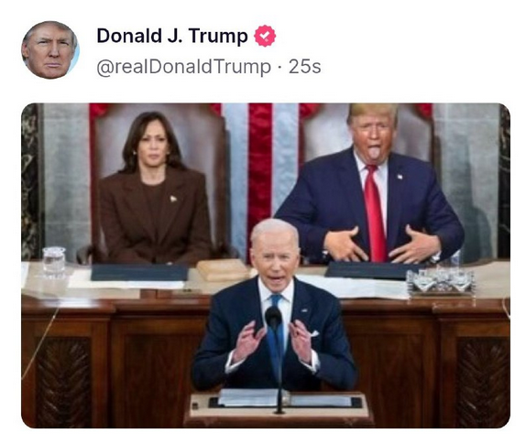Viewport: 526px width, 444px height.
Task: Select the carved wooden panel at right
Action: (483, 382)
